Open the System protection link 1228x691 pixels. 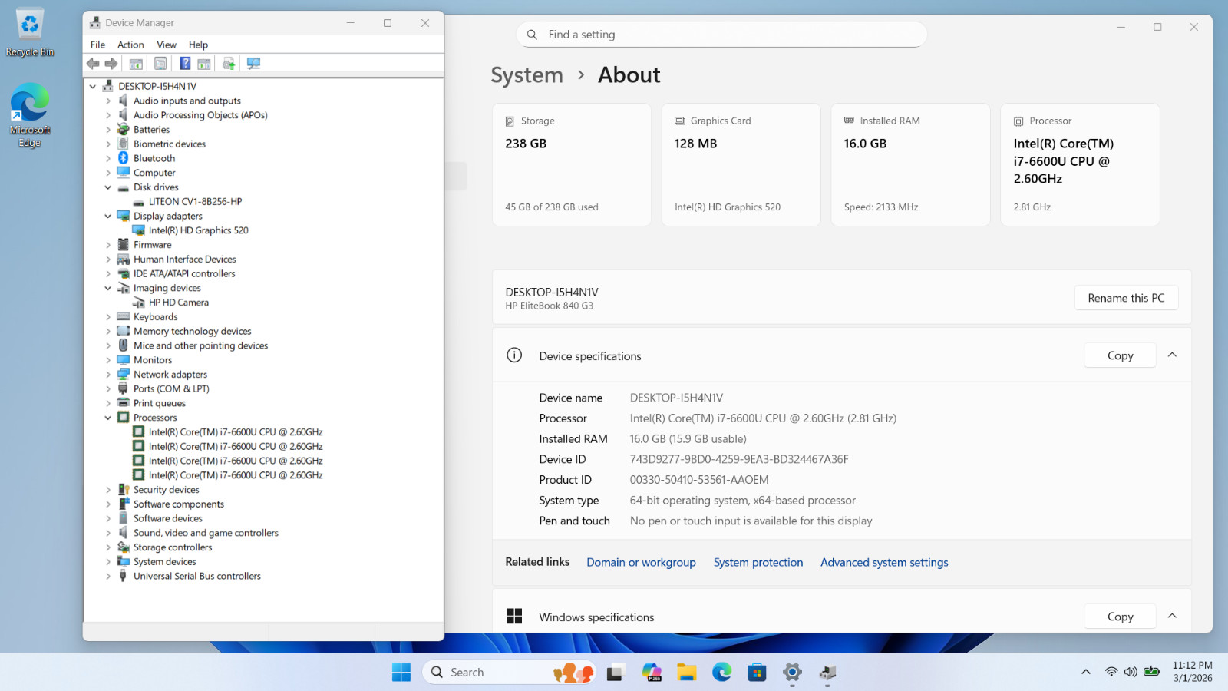758,563
